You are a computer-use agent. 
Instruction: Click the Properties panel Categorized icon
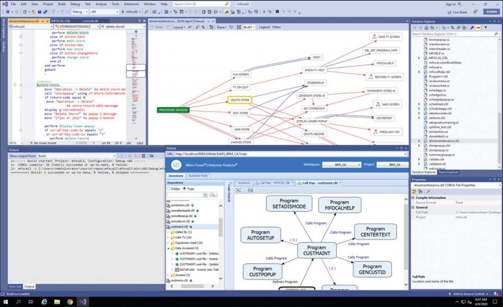[x=414, y=192]
